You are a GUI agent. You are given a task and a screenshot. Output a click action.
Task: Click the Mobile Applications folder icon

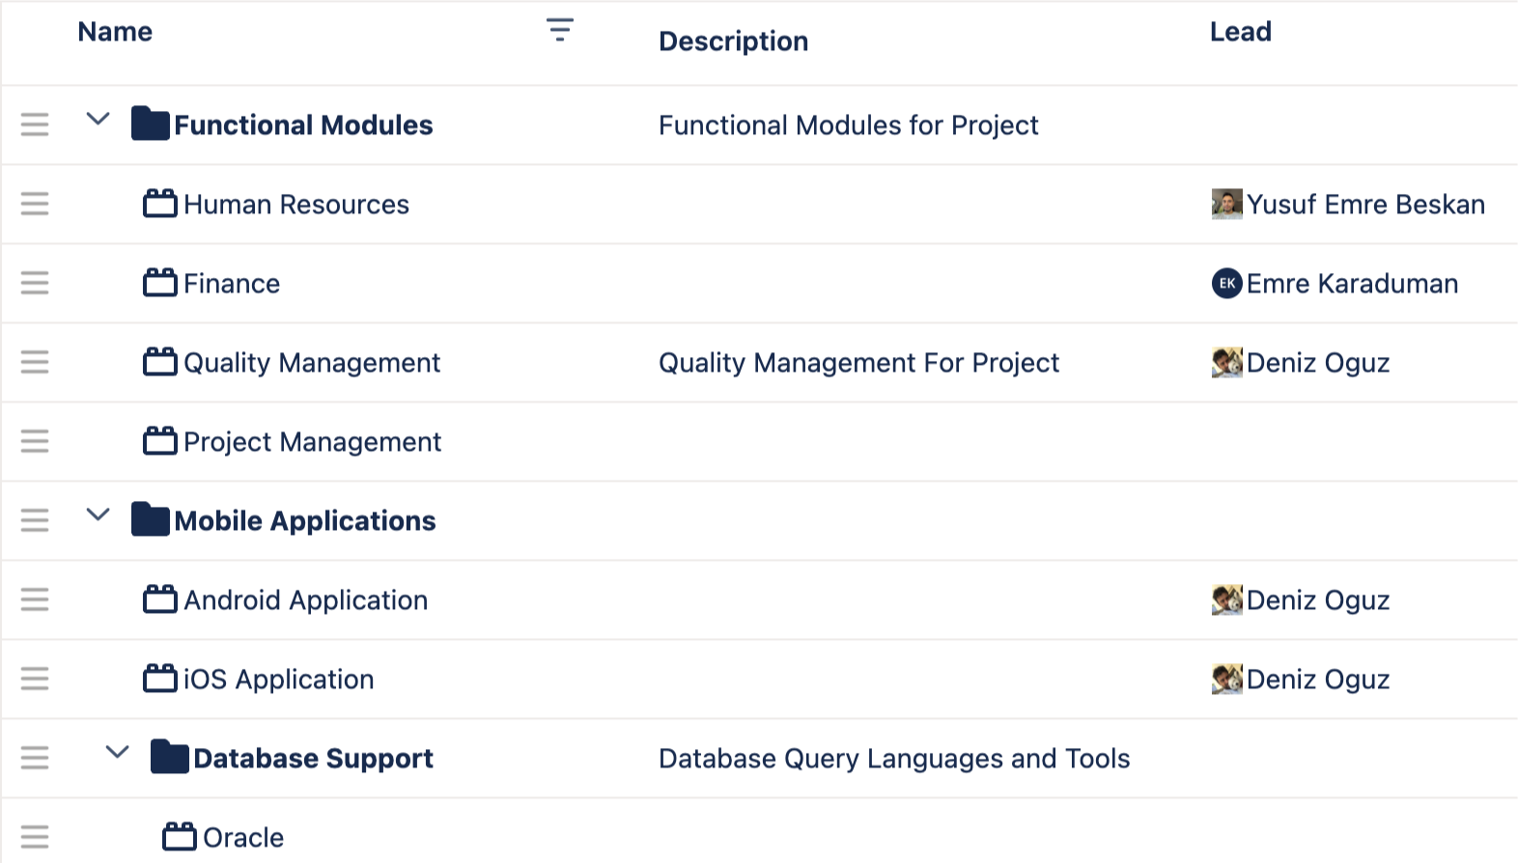click(151, 519)
